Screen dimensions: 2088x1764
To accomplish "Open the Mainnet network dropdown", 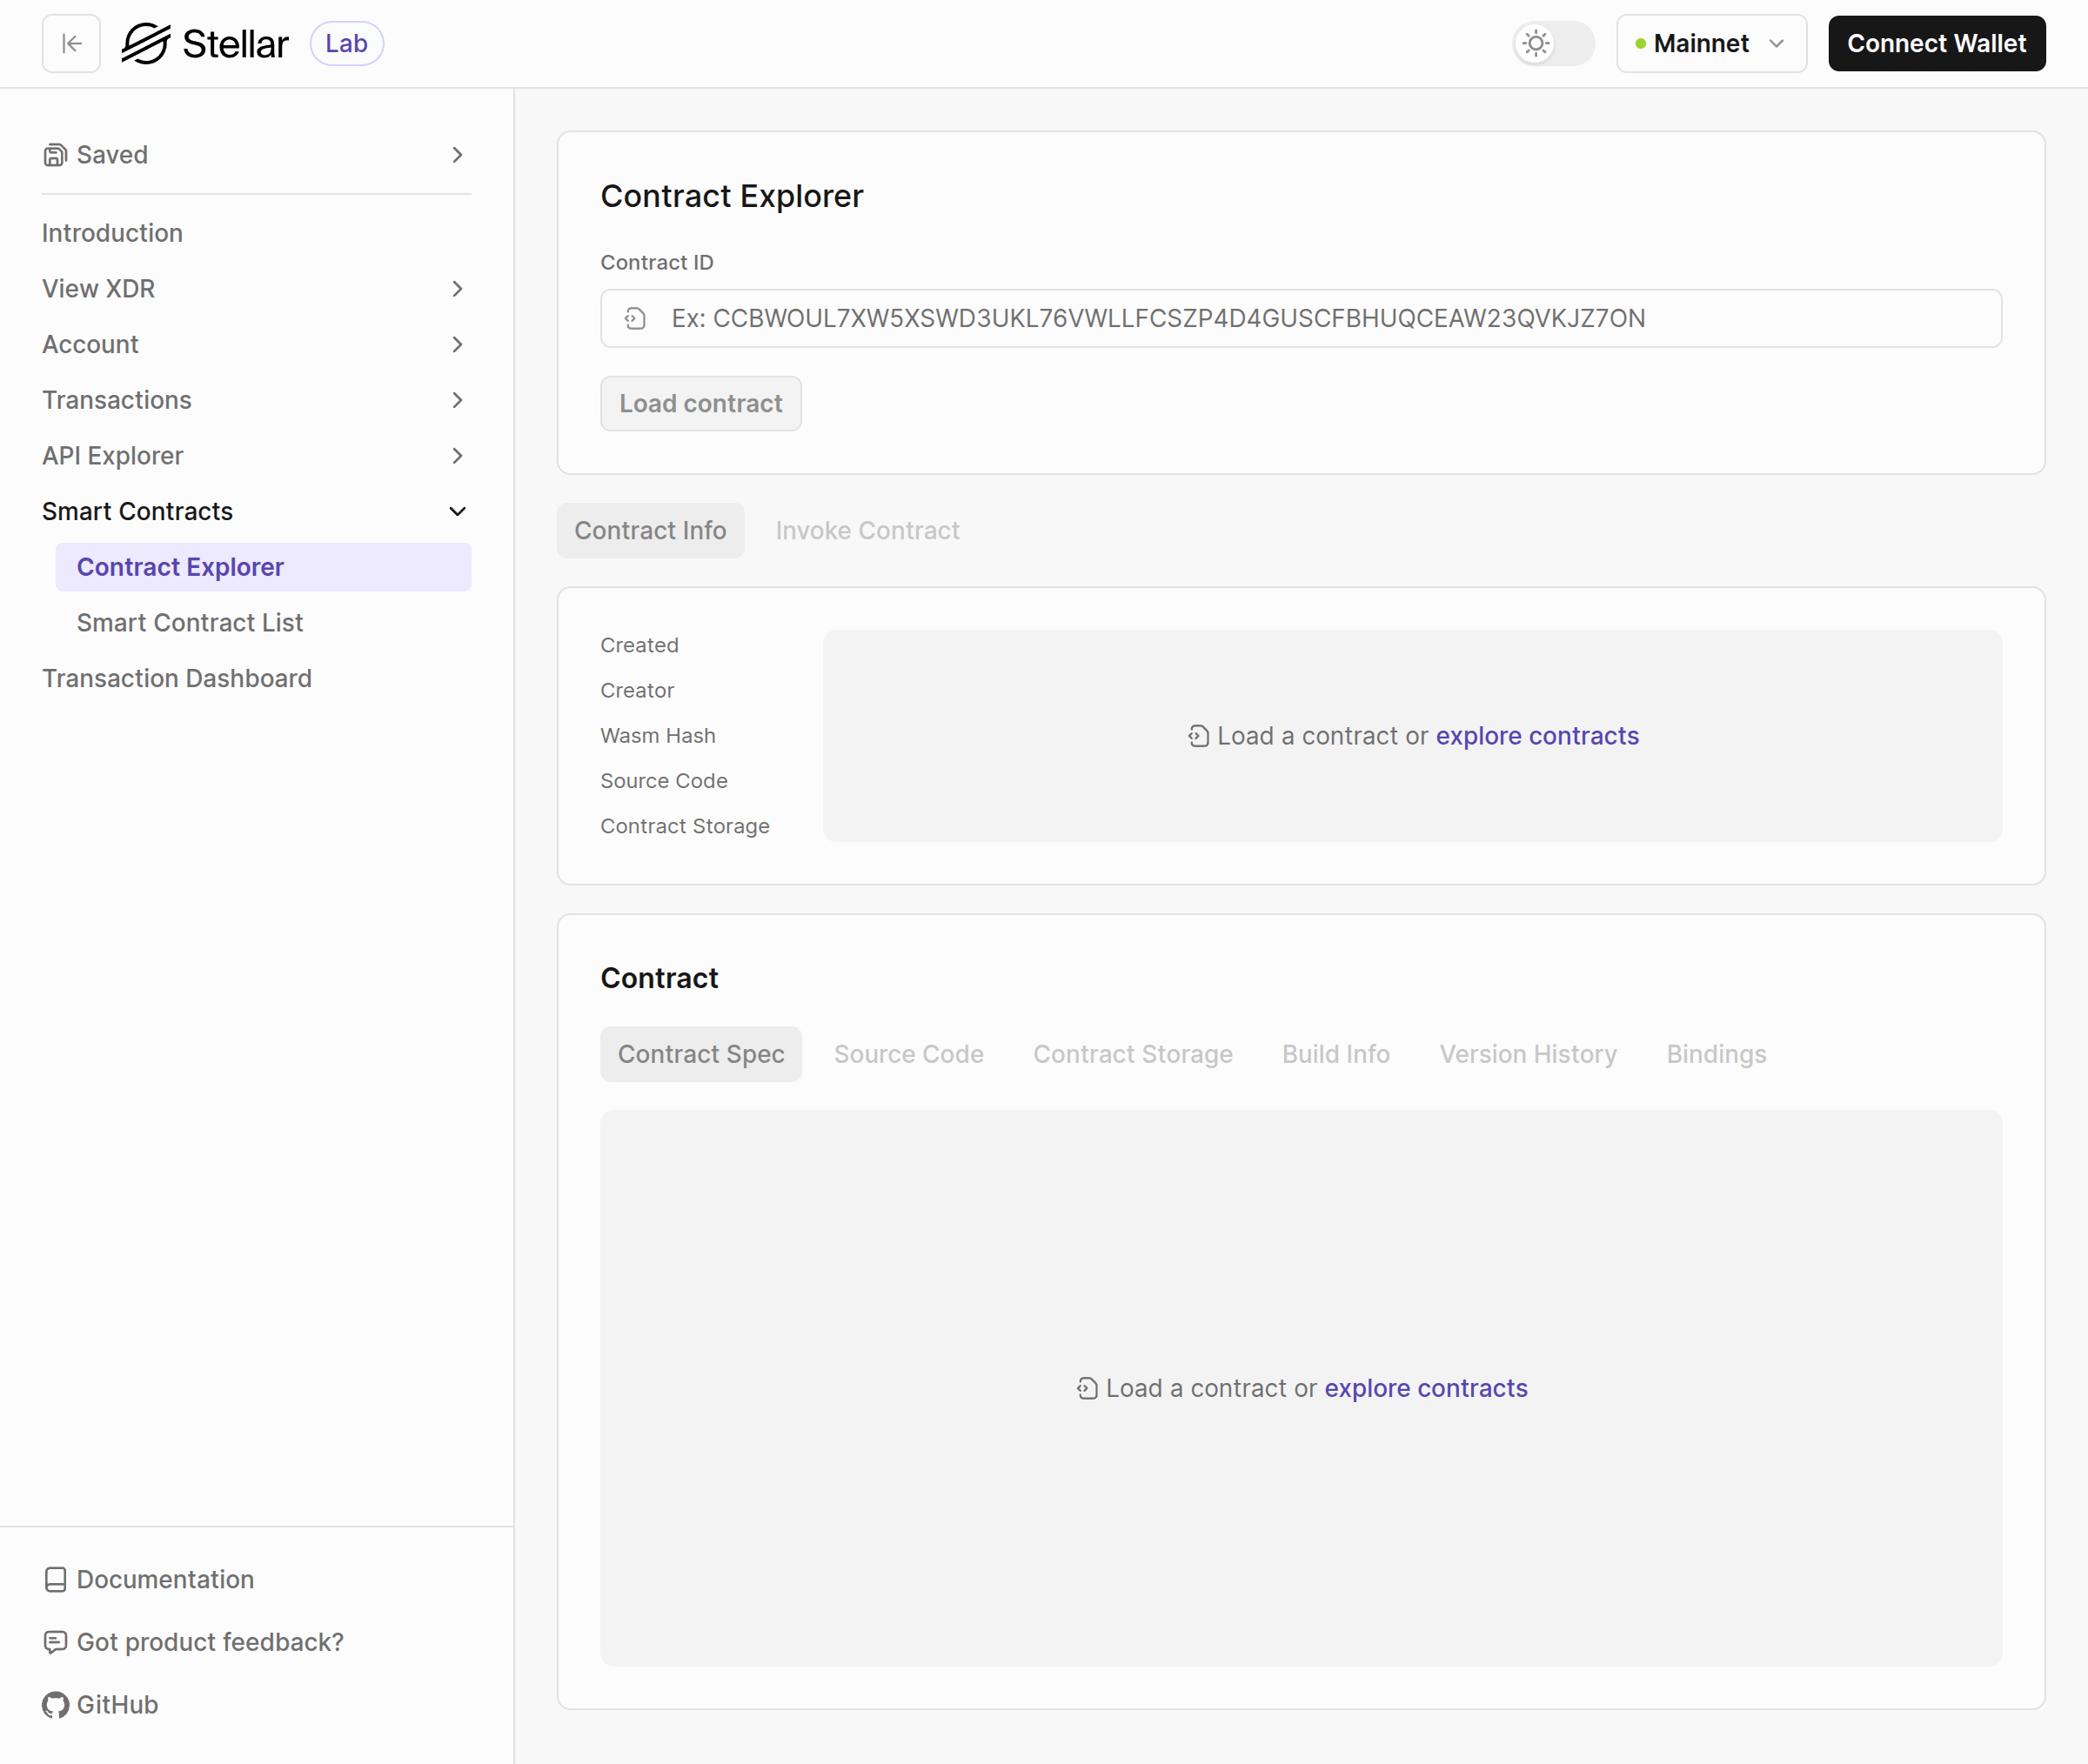I will click(x=1710, y=43).
